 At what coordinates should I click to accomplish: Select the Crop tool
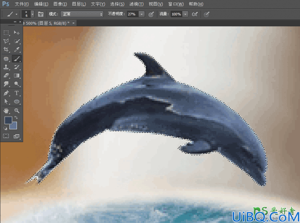click(6, 49)
